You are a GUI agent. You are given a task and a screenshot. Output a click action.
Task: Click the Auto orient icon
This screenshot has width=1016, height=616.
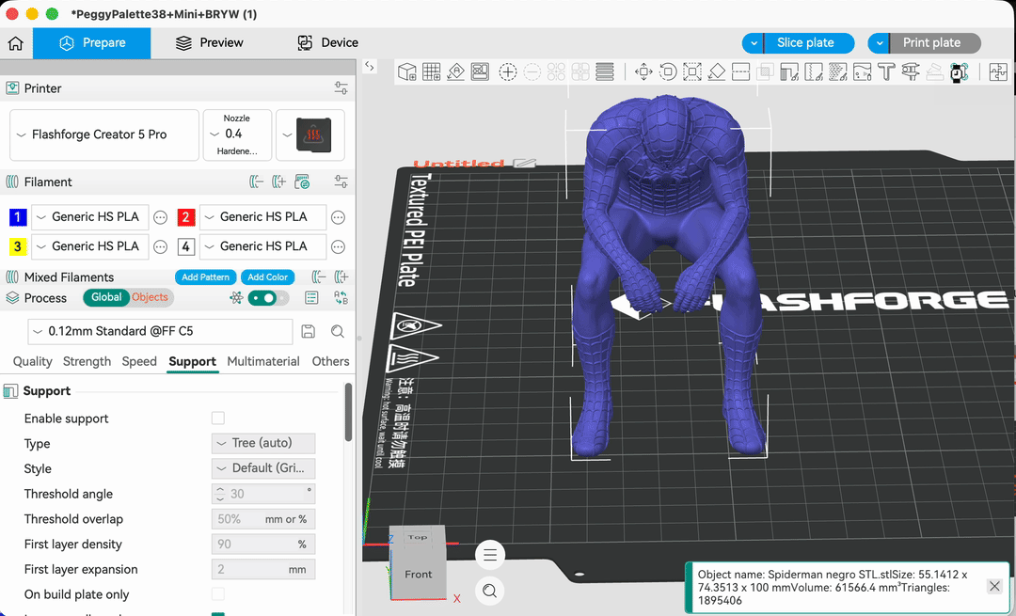pyautogui.click(x=455, y=71)
